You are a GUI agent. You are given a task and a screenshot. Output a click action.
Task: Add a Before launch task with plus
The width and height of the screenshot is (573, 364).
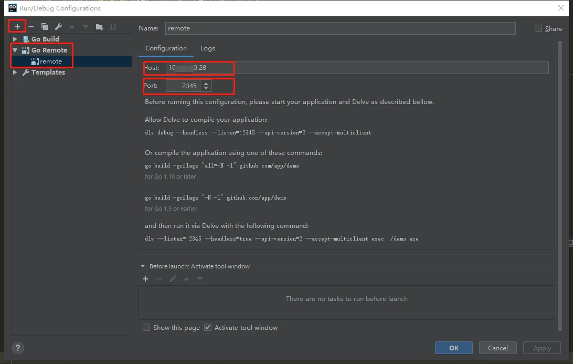click(145, 279)
